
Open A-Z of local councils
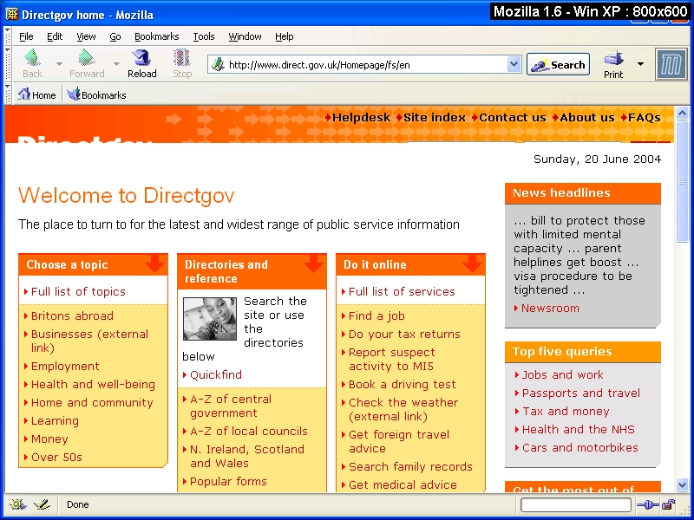pos(249,431)
